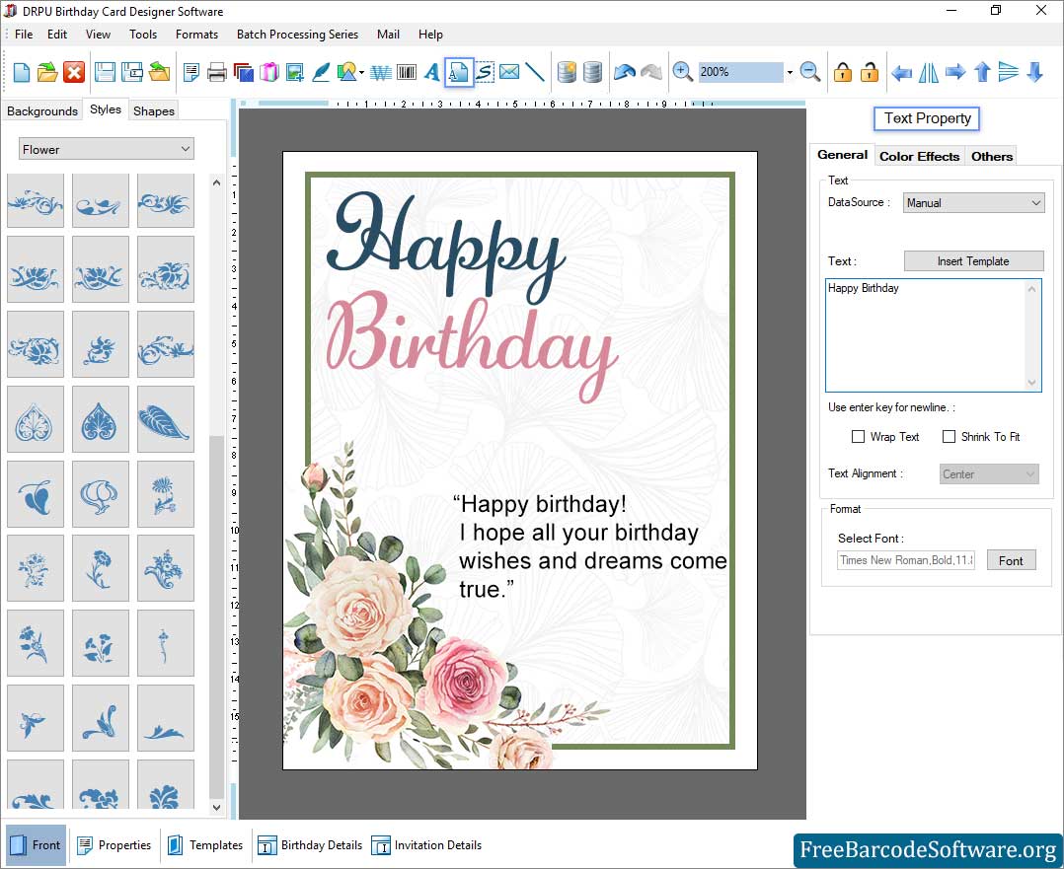This screenshot has height=869, width=1064.
Task: Click the Insert Template button
Action: [973, 261]
